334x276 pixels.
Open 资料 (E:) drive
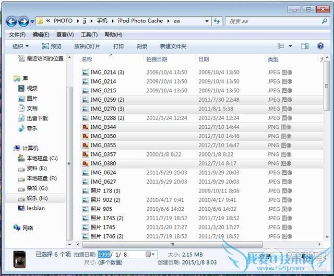(32, 169)
